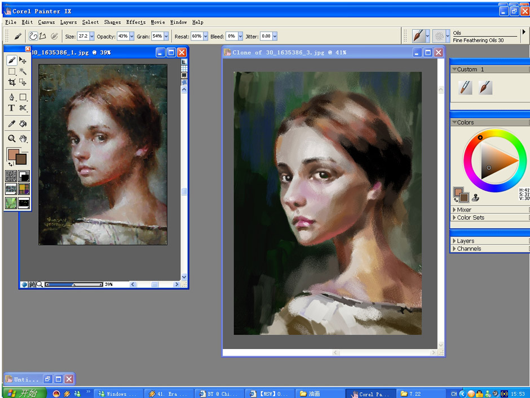Open the brush variant dropdown
The height and width of the screenshot is (398, 530).
tap(448, 36)
